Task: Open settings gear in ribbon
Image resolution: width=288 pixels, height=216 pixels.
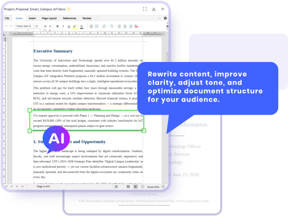Action: 165,18
